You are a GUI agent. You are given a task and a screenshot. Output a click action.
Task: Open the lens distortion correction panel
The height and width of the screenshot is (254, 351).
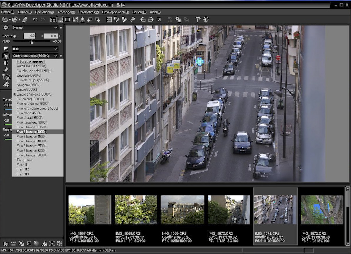[52, 243]
